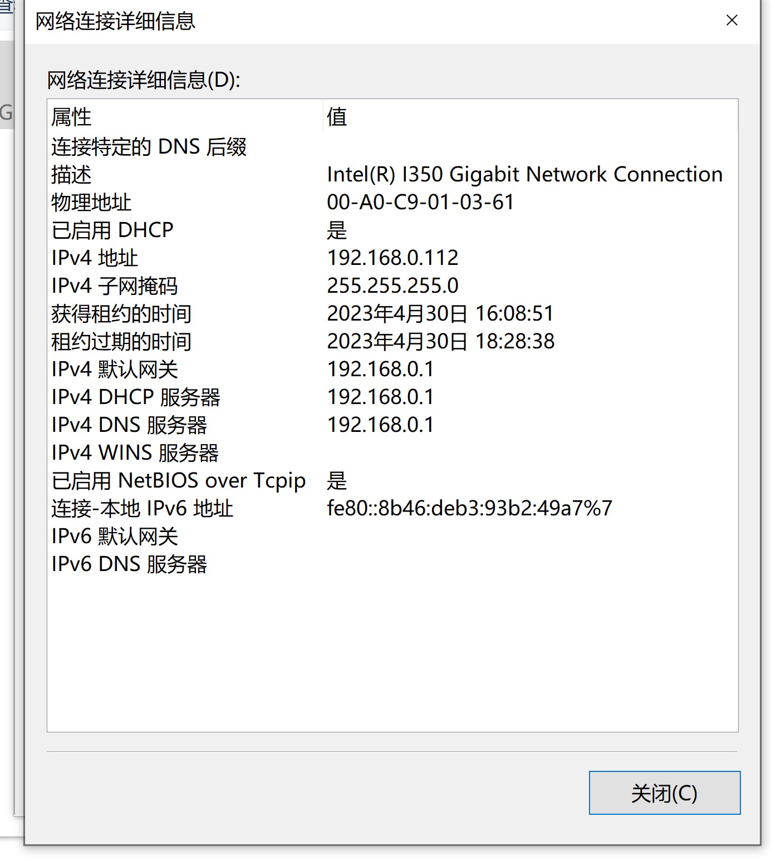Select the IPv6 默认网关 row
771x866 pixels.
tap(115, 537)
